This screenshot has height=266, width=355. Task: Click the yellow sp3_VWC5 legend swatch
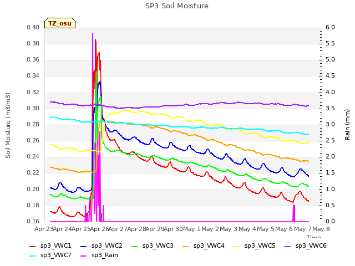[237, 247]
